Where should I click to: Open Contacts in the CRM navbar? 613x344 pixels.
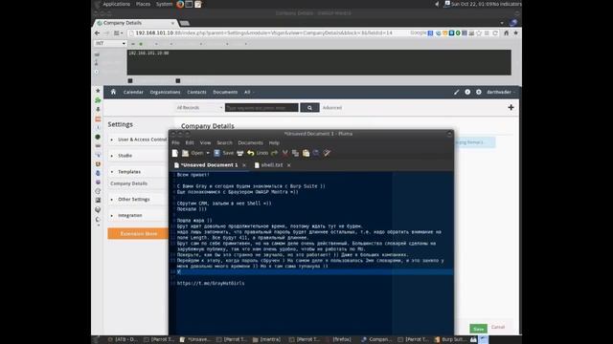[x=196, y=93]
